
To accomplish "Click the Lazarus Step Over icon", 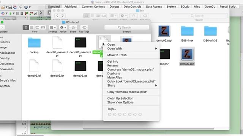I will (x=31, y=14).
